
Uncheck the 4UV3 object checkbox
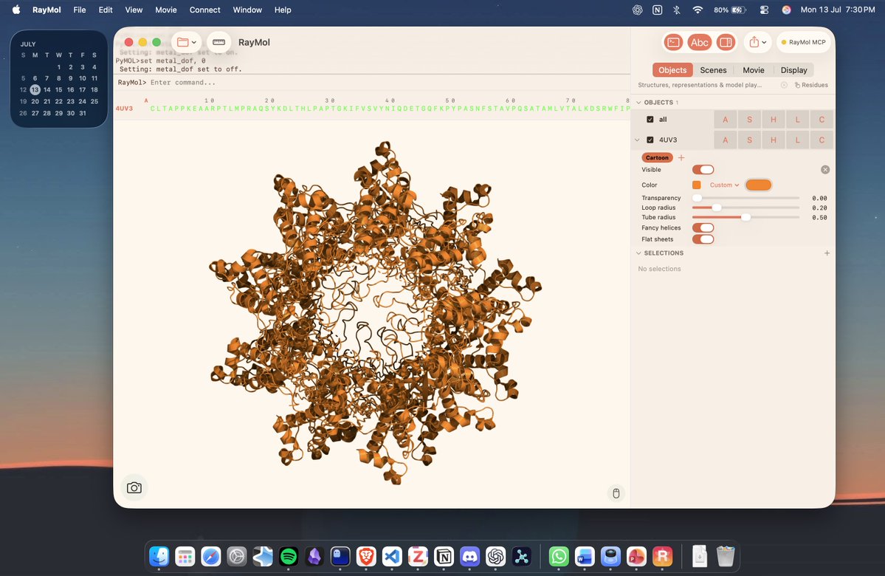650,140
